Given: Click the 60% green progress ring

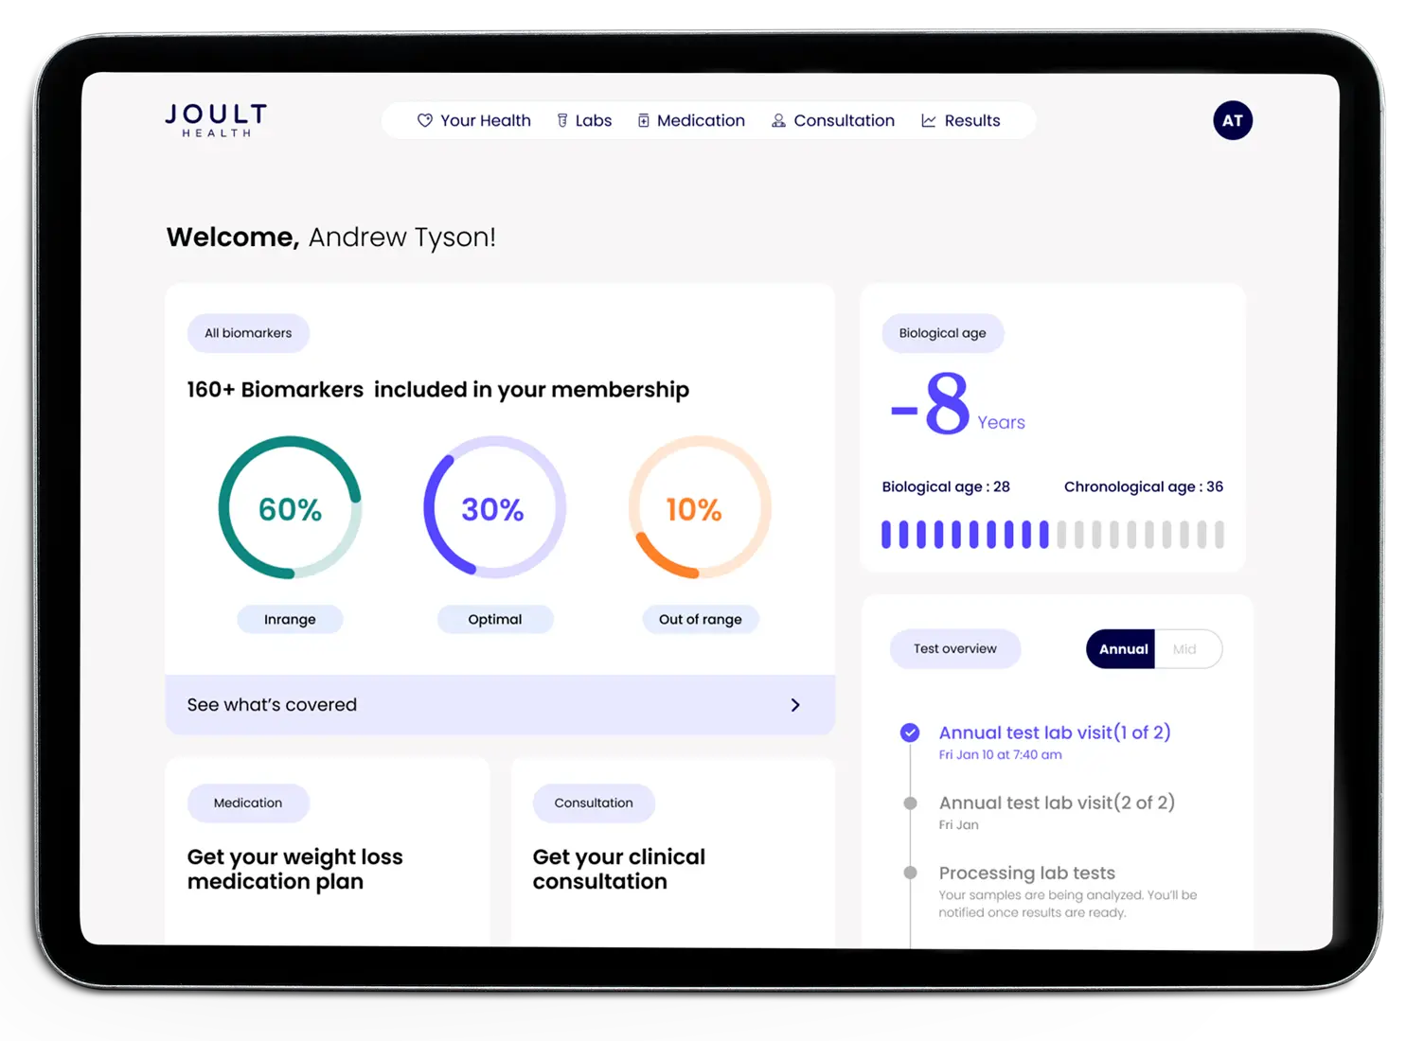Looking at the screenshot, I should tap(290, 508).
